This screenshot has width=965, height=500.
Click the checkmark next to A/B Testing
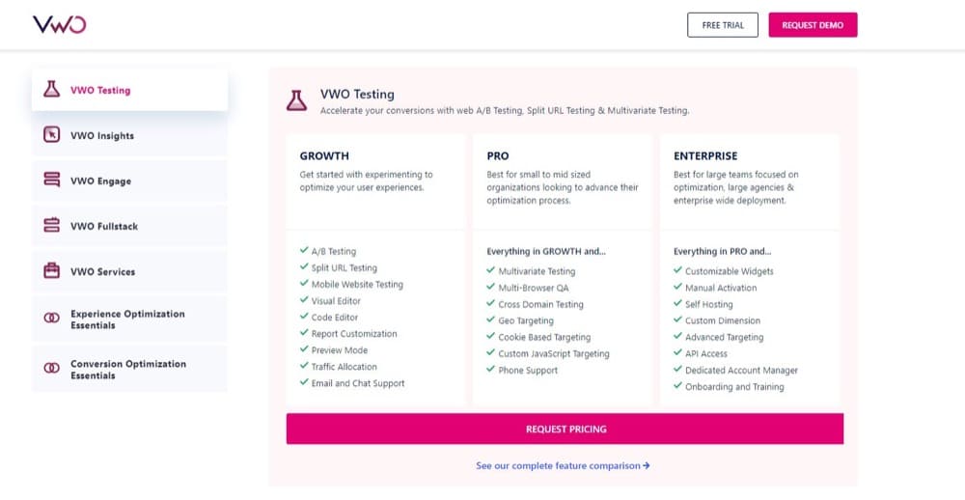pos(304,251)
